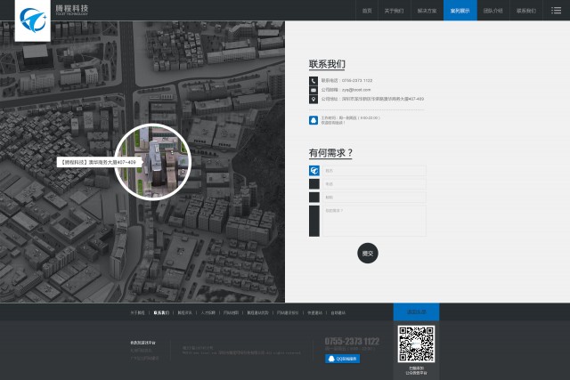Viewport: 570px width, 380px height.
Task: Click the bold 联系我们 footer link
Action: (x=161, y=312)
